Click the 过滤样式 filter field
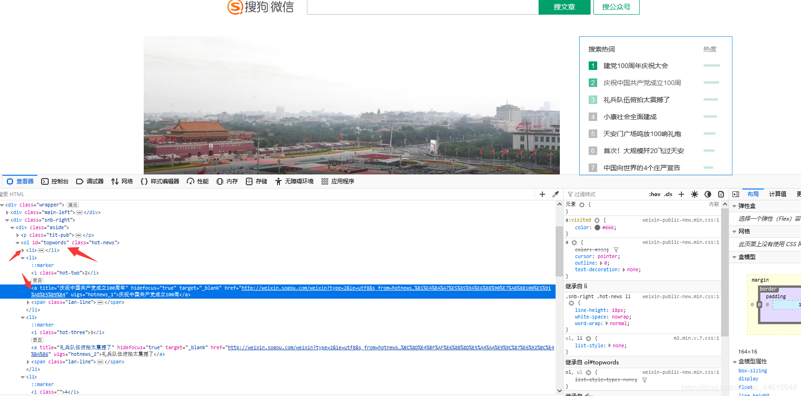Viewport: 801px width, 396px height. pos(605,194)
